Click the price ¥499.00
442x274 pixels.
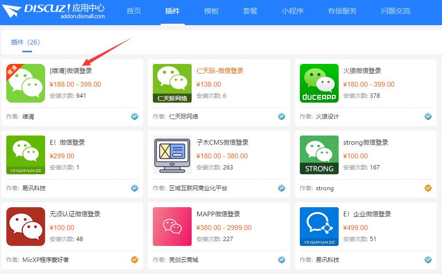click(x=356, y=228)
